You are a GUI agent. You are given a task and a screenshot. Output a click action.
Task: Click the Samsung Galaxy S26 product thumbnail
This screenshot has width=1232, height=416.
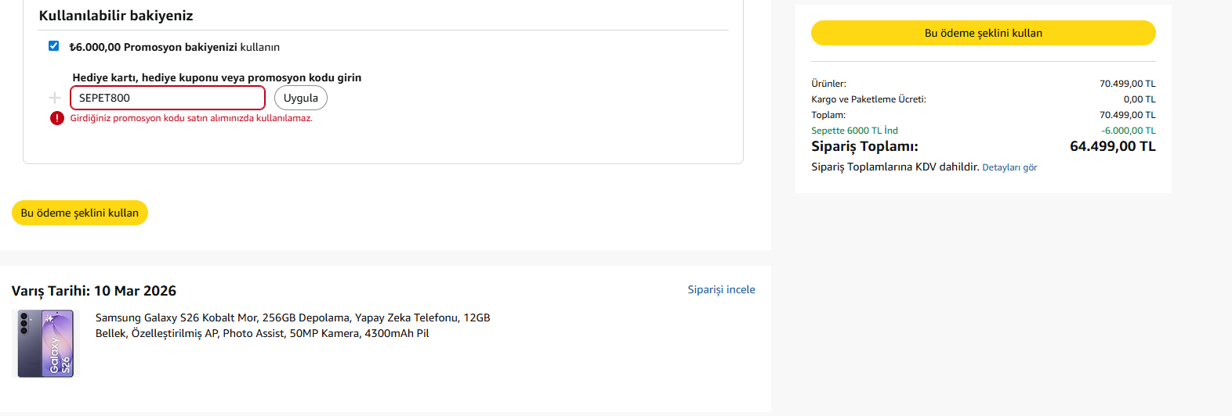[x=46, y=343]
